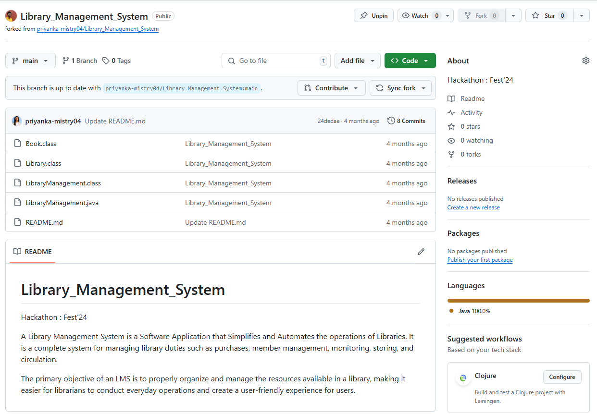Open the Packages heading link
This screenshot has width=597, height=414.
click(x=463, y=233)
